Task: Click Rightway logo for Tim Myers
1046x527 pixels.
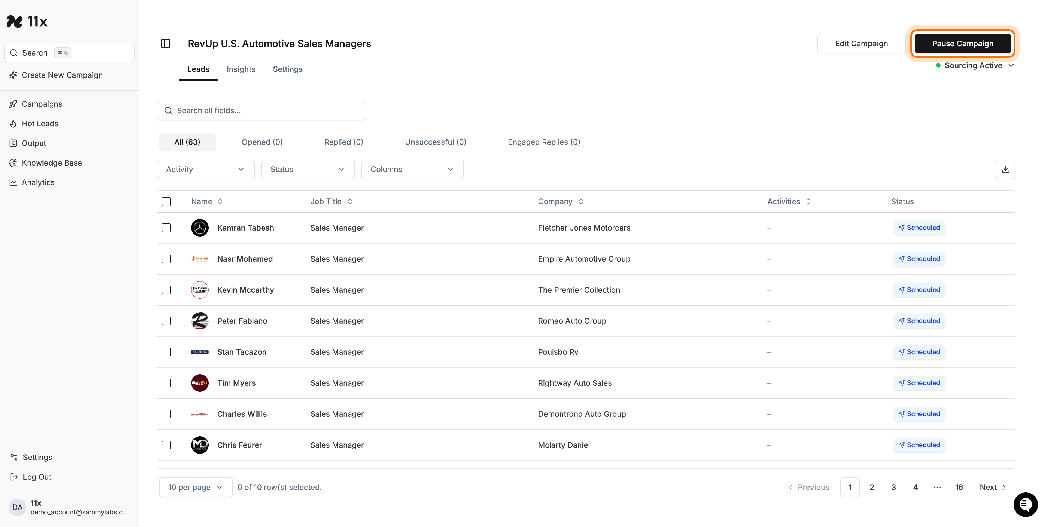Action: [x=200, y=383]
